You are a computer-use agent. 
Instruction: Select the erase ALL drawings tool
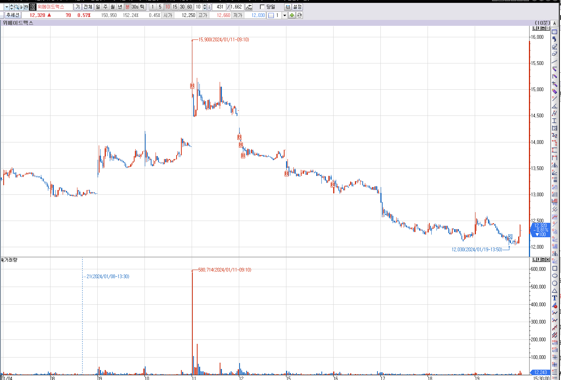[554, 47]
